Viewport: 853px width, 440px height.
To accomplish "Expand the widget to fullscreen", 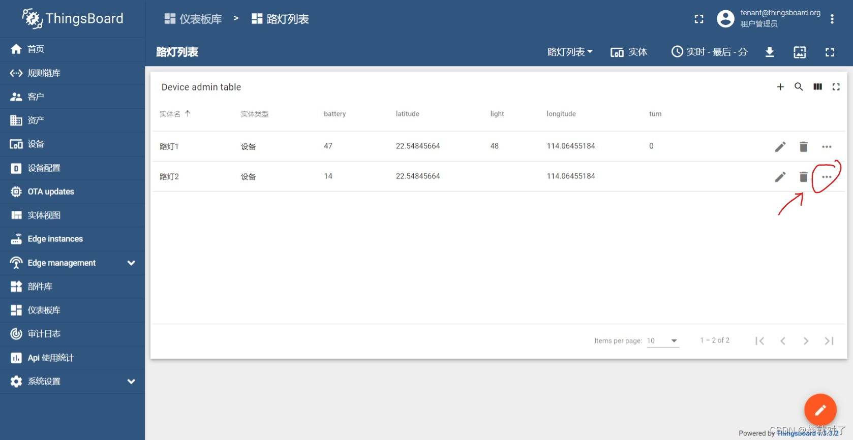I will tap(836, 87).
